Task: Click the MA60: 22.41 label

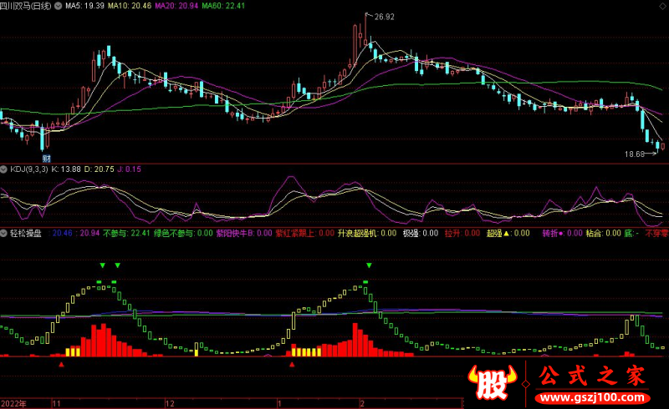Action: pyautogui.click(x=223, y=6)
